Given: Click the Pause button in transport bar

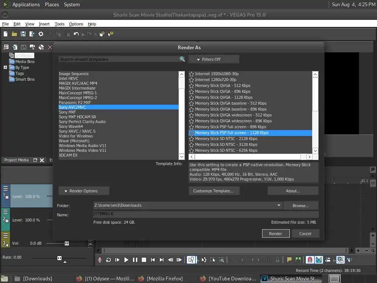Looking at the screenshot, I should 135,260.
